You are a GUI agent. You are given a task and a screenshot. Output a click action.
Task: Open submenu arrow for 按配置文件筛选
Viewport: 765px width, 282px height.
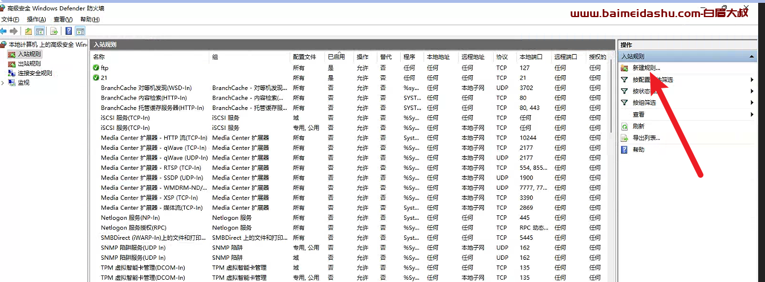(752, 80)
